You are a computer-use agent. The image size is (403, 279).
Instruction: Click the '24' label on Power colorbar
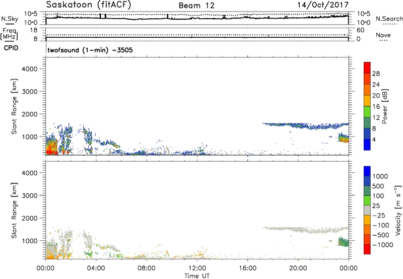point(376,85)
